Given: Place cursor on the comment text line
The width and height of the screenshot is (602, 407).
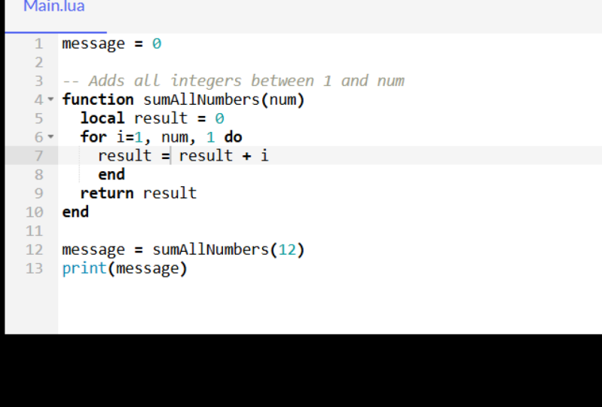Looking at the screenshot, I should point(234,81).
